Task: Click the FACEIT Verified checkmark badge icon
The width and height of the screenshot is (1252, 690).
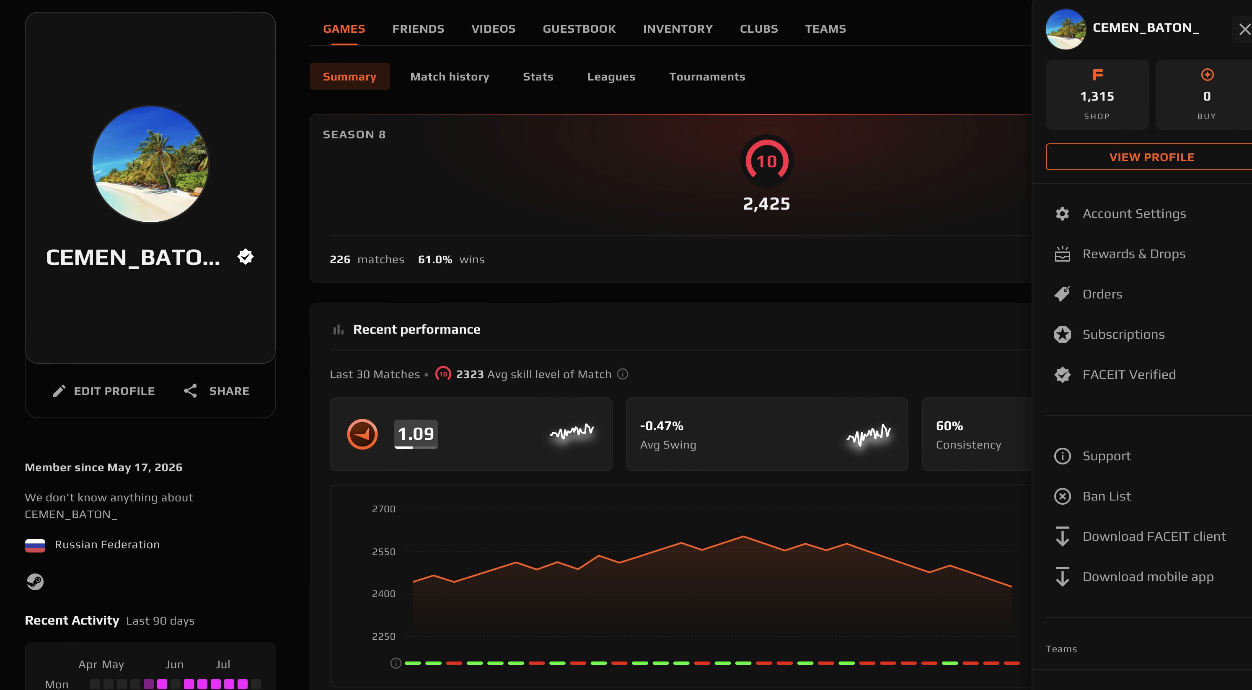Action: 1062,374
